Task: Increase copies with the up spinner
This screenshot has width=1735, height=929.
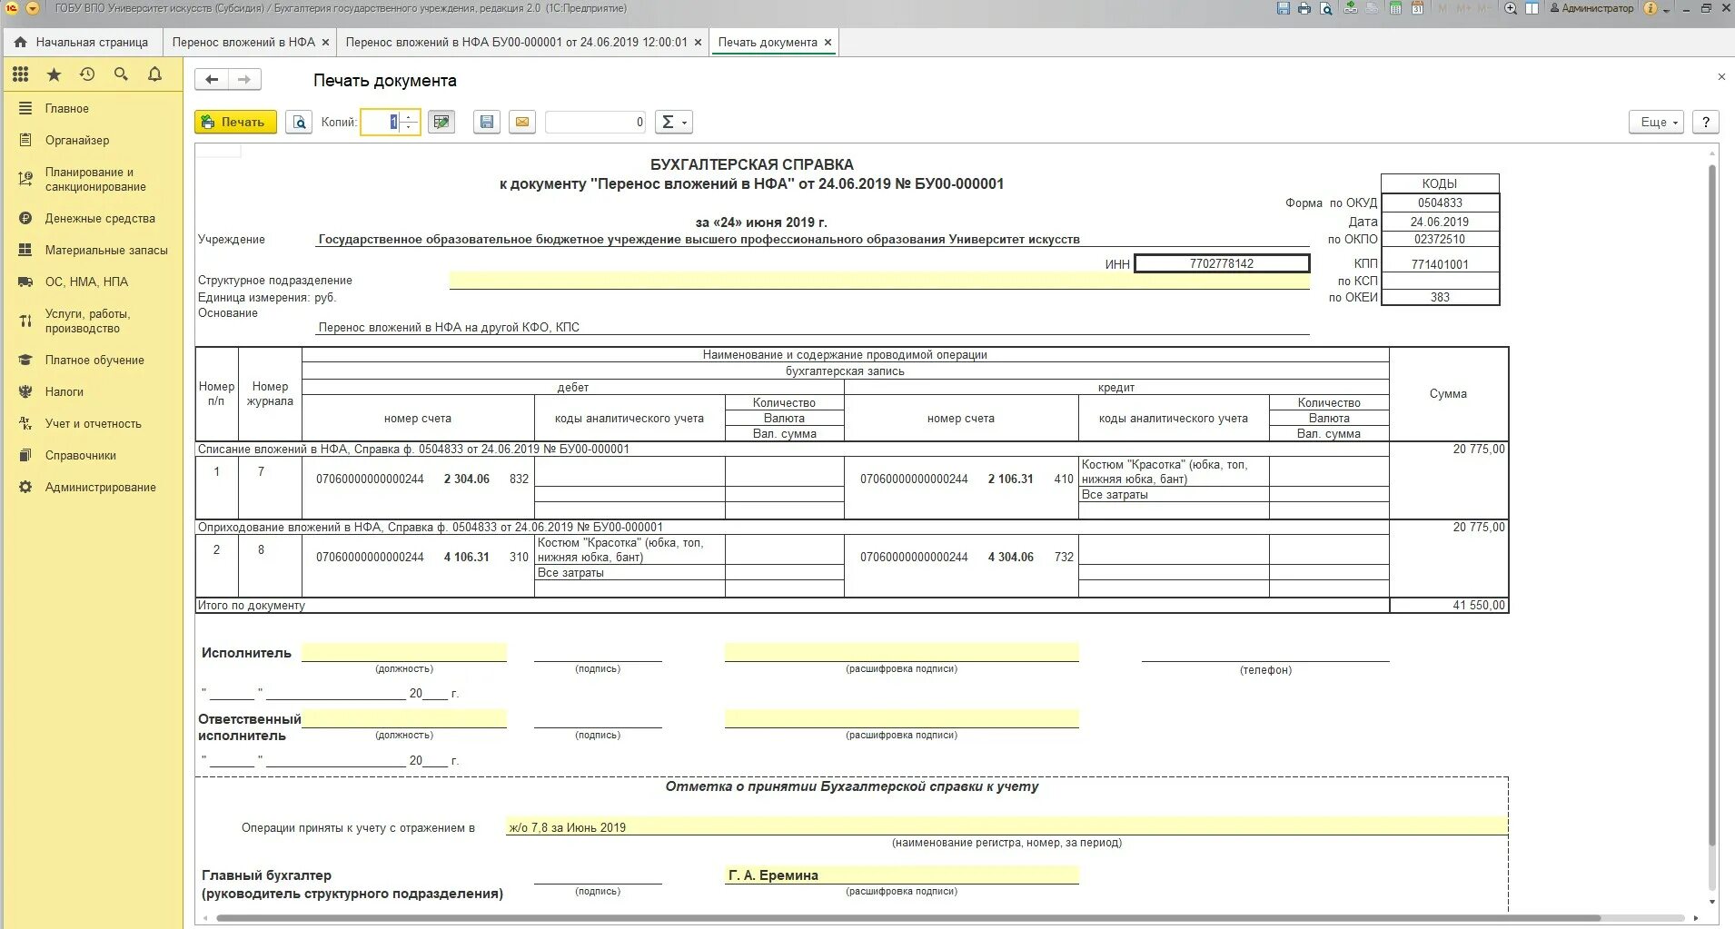Action: click(409, 116)
